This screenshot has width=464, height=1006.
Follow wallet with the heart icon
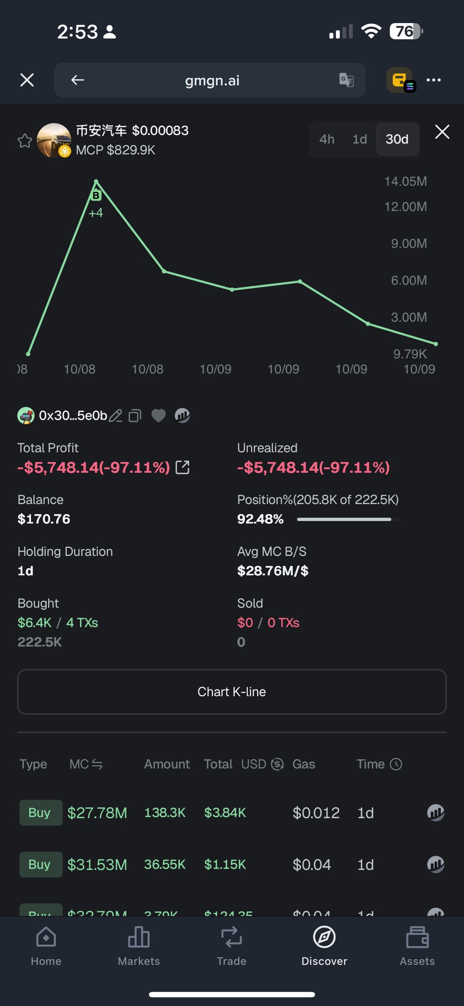tap(158, 416)
